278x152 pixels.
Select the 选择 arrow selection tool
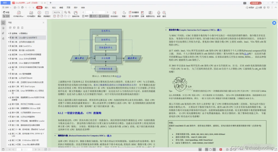[x=6, y=16]
